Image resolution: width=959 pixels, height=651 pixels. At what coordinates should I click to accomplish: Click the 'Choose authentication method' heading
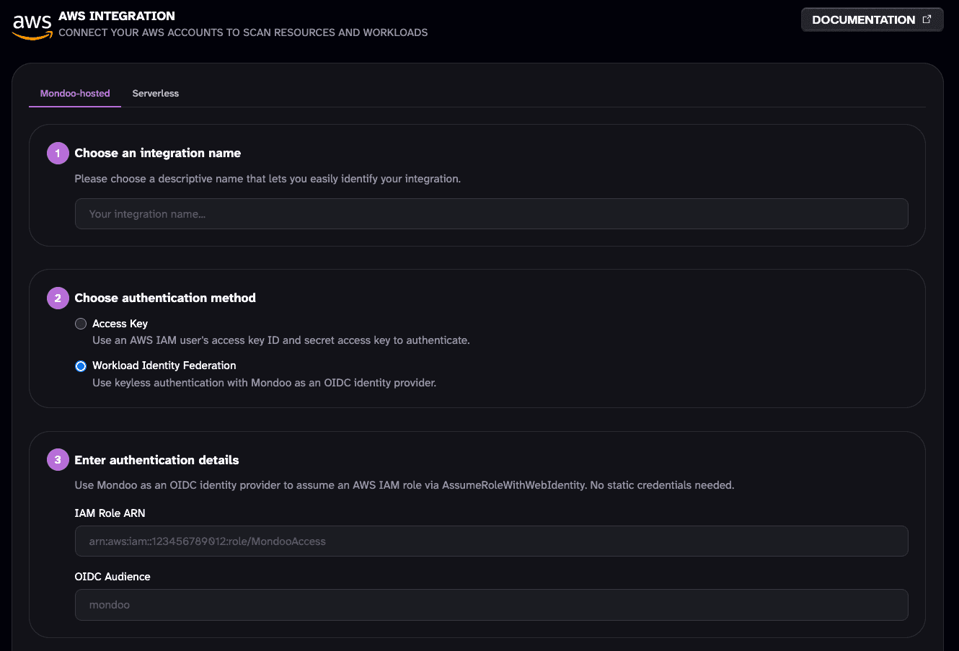(x=165, y=298)
